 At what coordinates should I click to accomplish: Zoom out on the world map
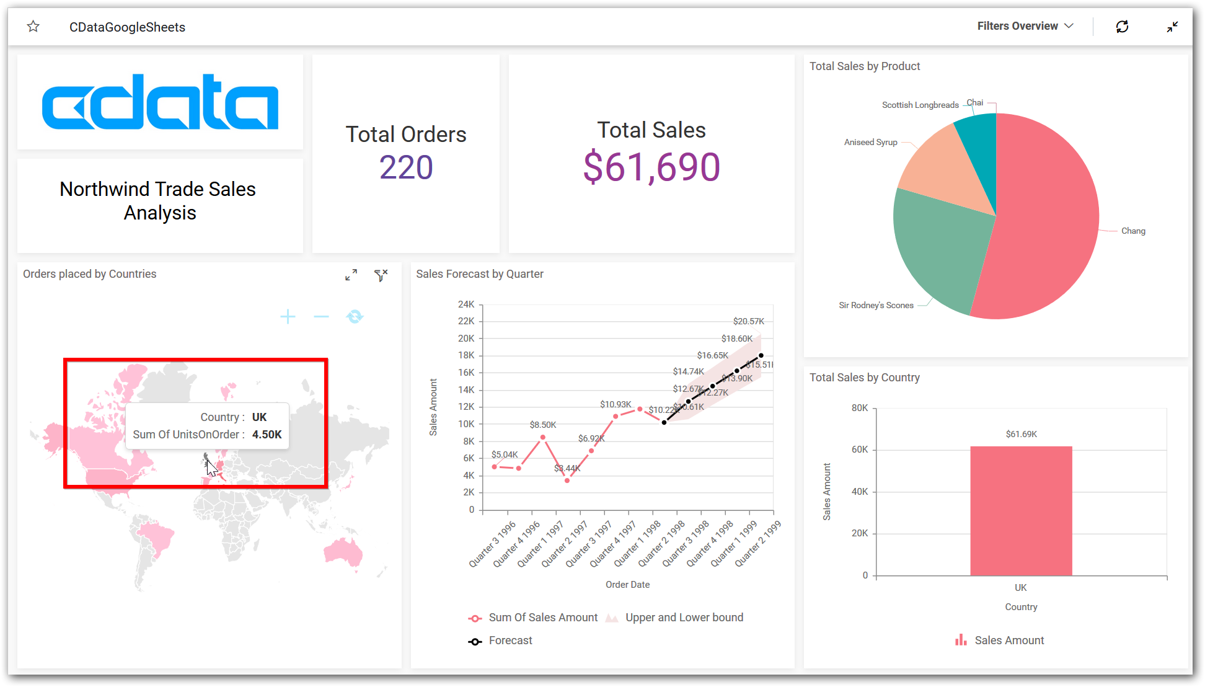click(x=321, y=317)
